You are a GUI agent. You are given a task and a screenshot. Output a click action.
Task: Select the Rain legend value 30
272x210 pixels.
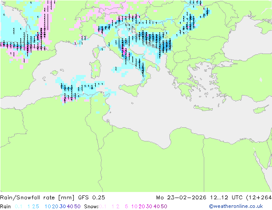coord(63,207)
